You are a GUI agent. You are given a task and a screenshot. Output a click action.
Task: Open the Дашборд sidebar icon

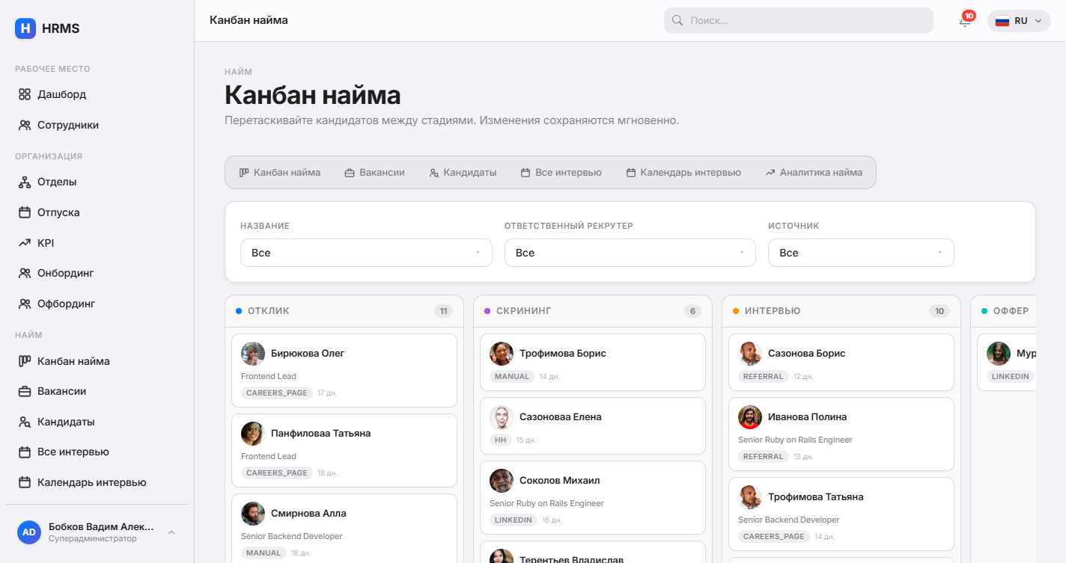tap(25, 94)
